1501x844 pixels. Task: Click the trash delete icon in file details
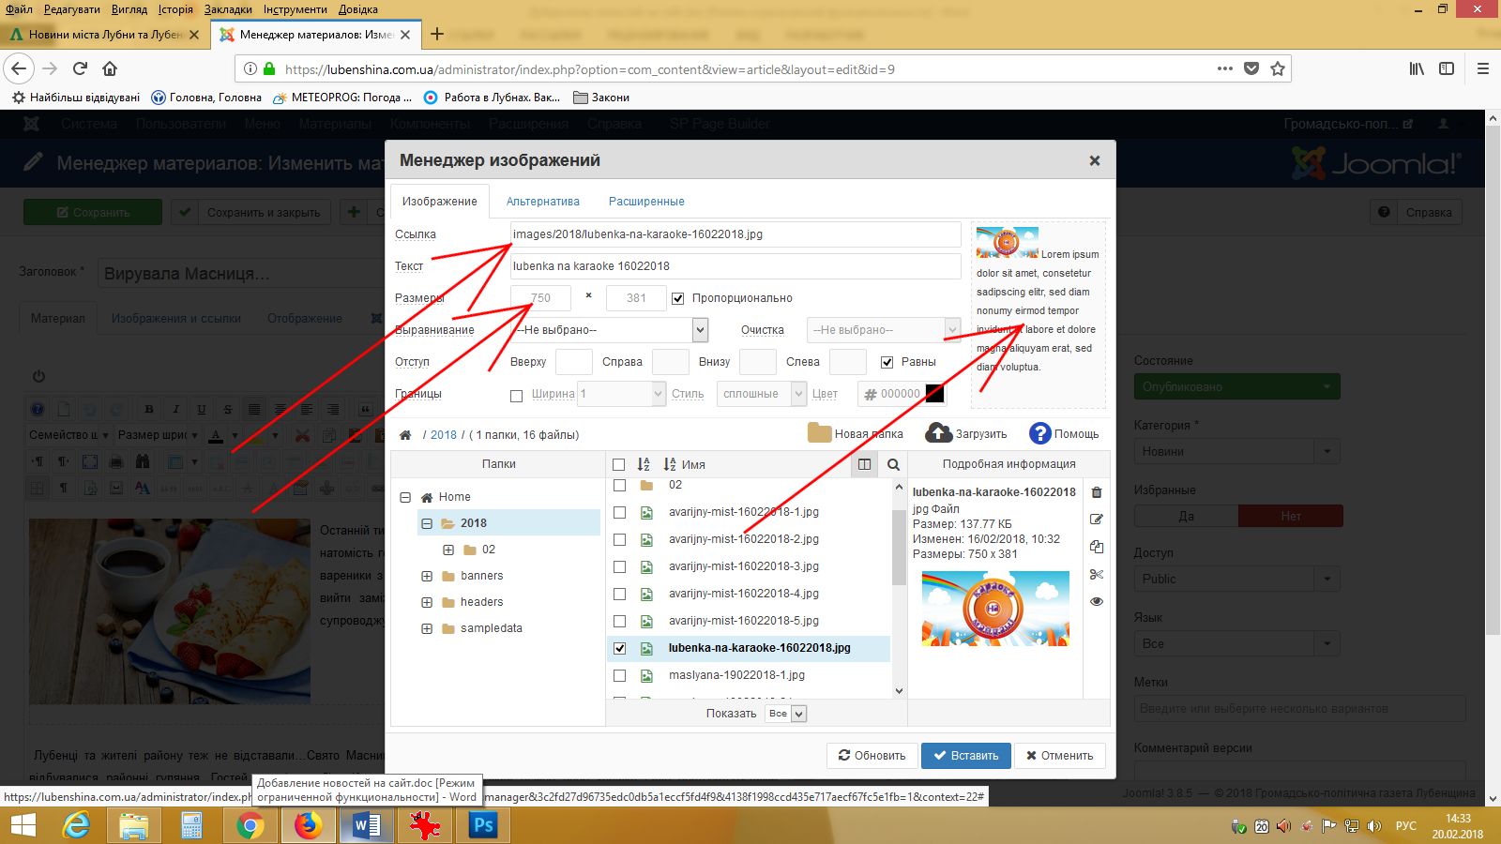coord(1097,492)
